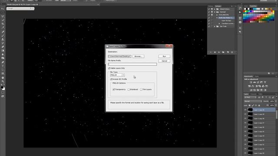
Task: Click the Destination path field
Action: [120, 56]
